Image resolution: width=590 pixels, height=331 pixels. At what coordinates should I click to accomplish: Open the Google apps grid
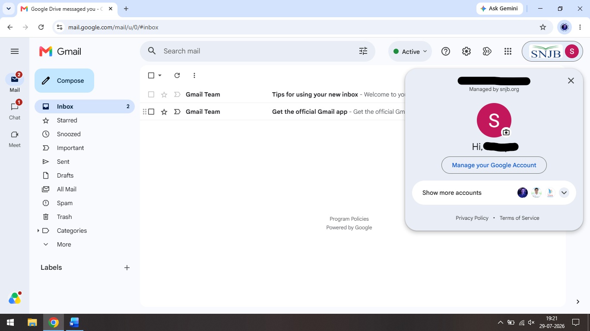click(508, 51)
